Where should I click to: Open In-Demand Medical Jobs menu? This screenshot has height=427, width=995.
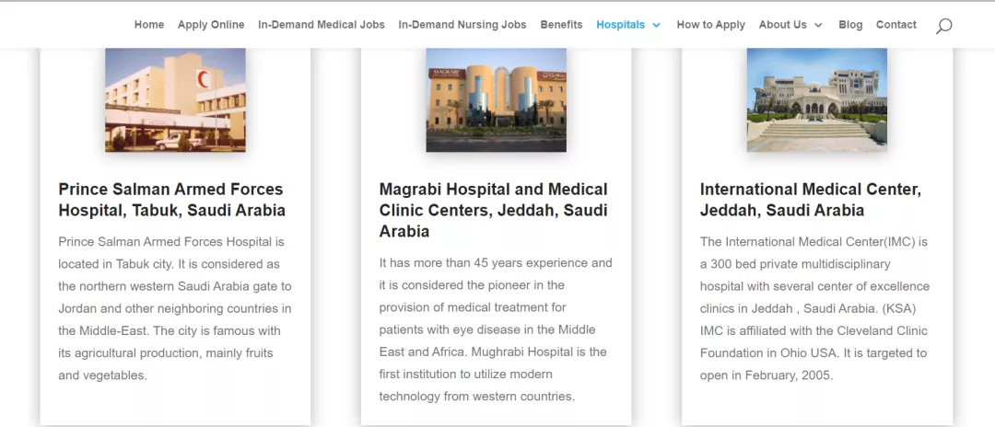coord(322,25)
